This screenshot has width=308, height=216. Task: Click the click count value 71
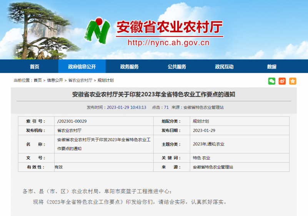point(166,107)
